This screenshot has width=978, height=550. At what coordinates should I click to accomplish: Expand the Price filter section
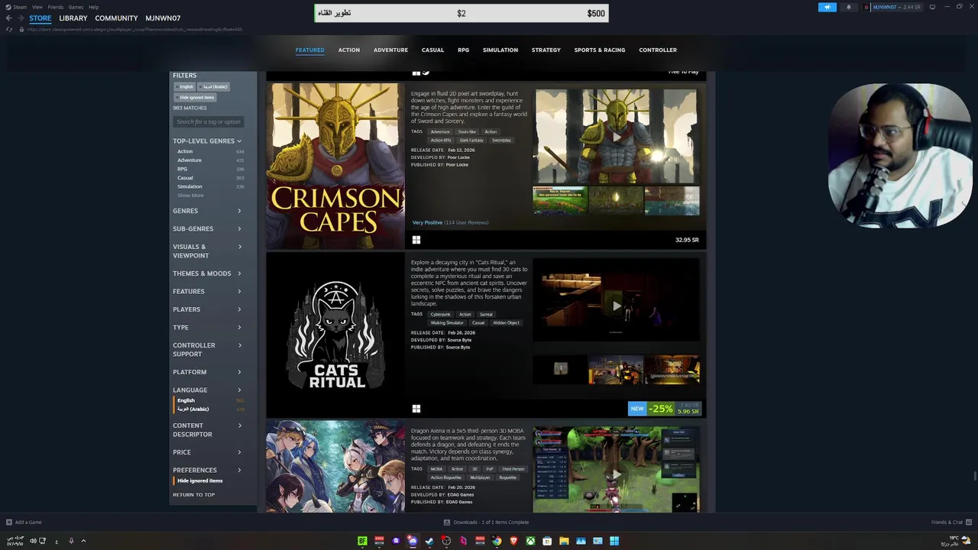(208, 452)
